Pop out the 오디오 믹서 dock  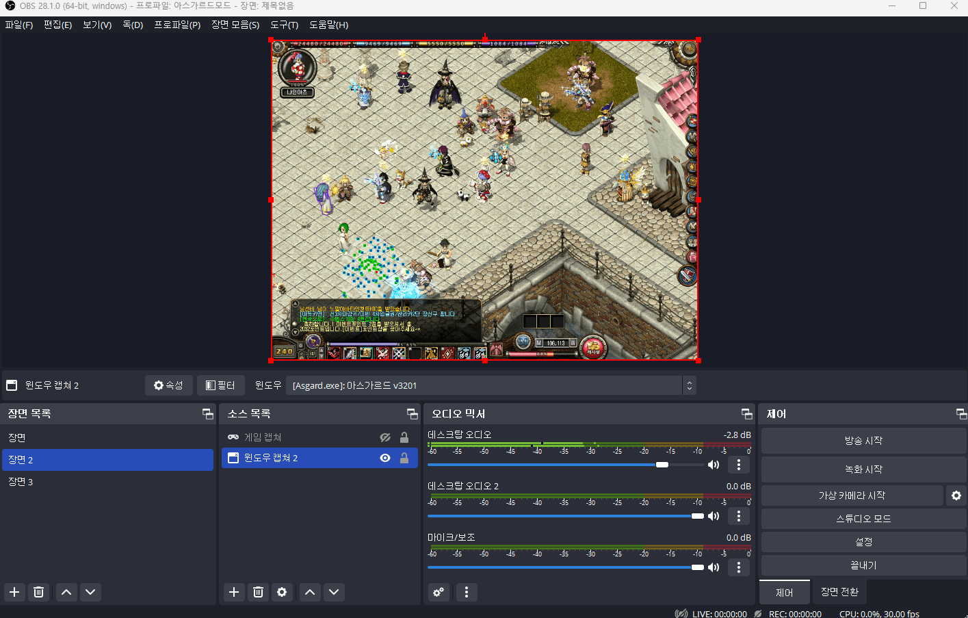click(x=746, y=413)
